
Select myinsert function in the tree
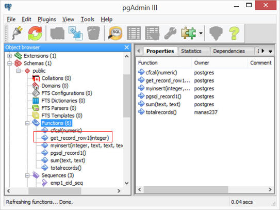click(87, 146)
